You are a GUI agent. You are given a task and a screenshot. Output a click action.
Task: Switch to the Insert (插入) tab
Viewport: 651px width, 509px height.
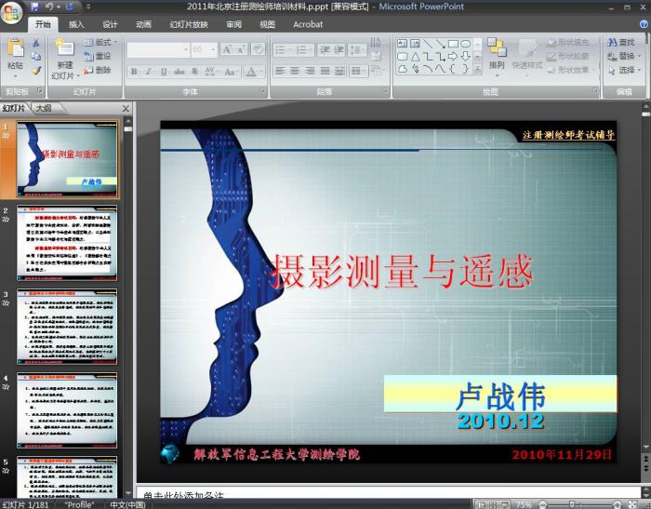(x=76, y=24)
